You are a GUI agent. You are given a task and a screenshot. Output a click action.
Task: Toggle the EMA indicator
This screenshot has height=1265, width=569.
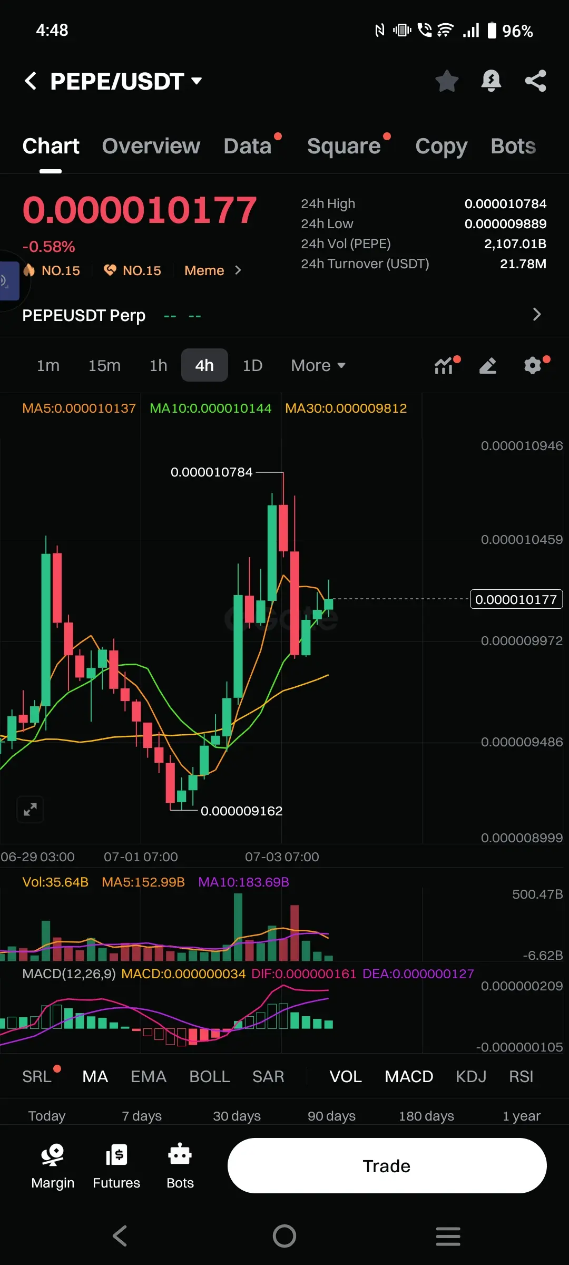point(149,1076)
